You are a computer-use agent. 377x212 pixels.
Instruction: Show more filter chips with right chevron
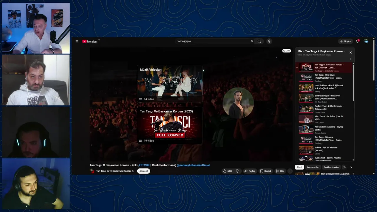351,167
